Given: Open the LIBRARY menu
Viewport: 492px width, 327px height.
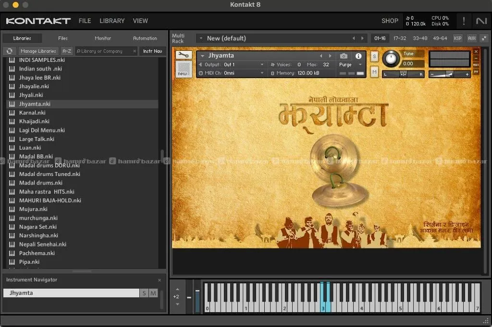Looking at the screenshot, I should [112, 21].
